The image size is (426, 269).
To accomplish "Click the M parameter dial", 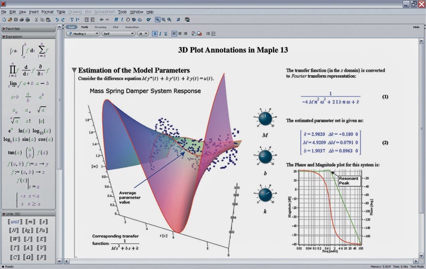I will tap(265, 118).
